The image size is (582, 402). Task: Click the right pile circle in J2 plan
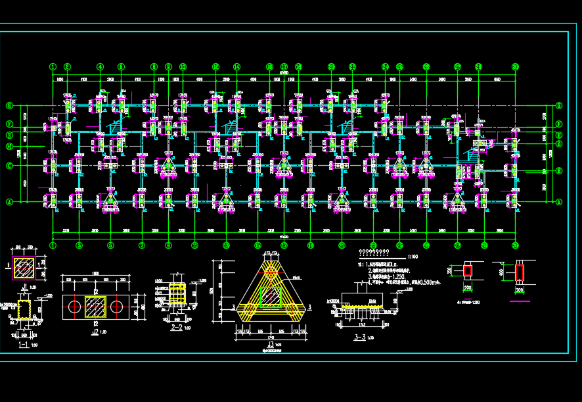pyautogui.click(x=116, y=307)
